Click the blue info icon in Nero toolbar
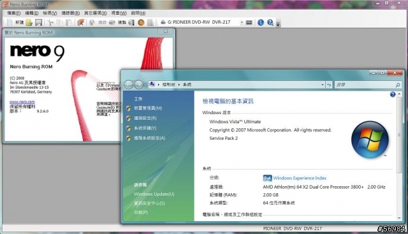This screenshot has height=234, width=408. pos(261,23)
